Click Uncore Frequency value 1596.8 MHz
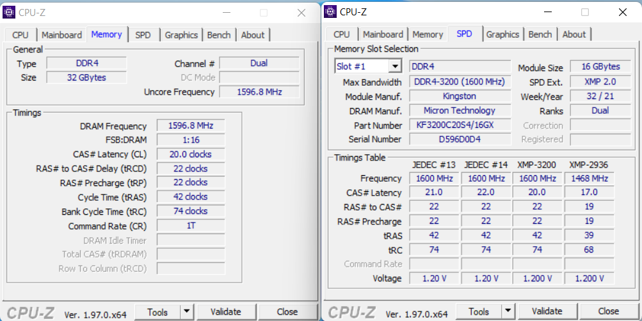 (259, 92)
